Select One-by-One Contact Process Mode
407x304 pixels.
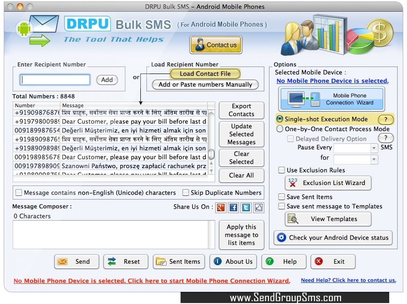tap(280, 129)
